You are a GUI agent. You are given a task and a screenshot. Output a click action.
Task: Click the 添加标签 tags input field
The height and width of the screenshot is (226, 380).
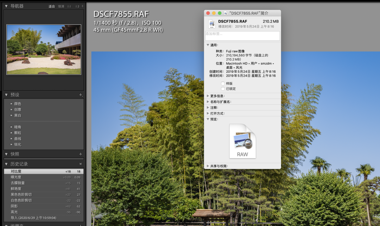[x=242, y=36]
